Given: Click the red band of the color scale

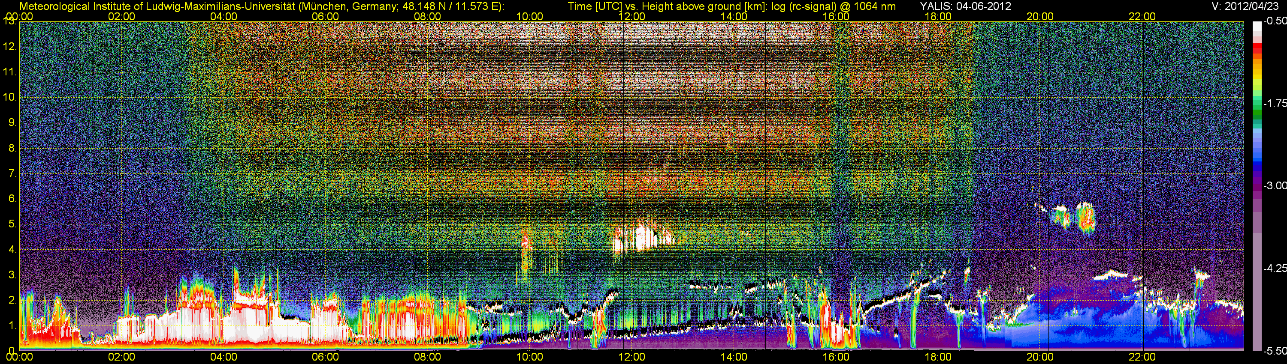Looking at the screenshot, I should coord(1257,49).
